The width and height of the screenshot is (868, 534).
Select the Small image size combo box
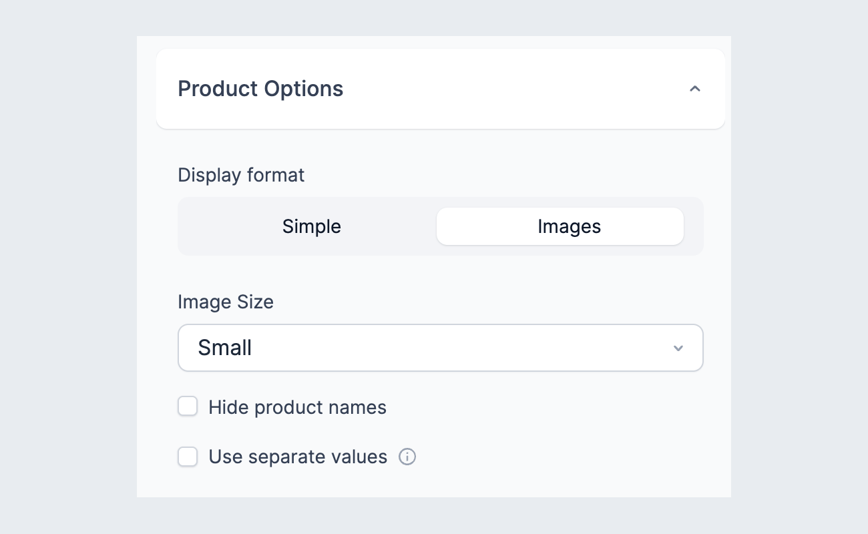(x=441, y=348)
